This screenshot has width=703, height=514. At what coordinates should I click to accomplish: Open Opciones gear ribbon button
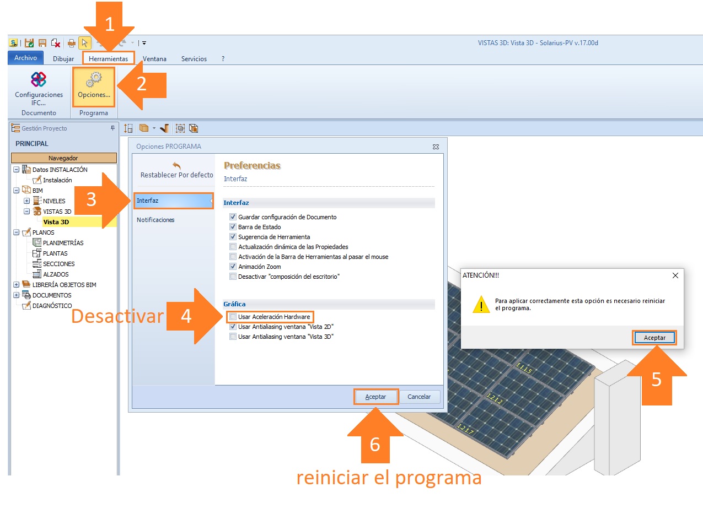click(x=94, y=87)
